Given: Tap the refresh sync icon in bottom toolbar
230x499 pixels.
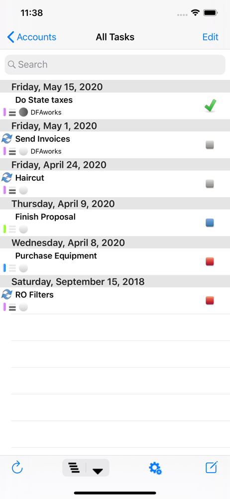Looking at the screenshot, I should click(x=17, y=468).
